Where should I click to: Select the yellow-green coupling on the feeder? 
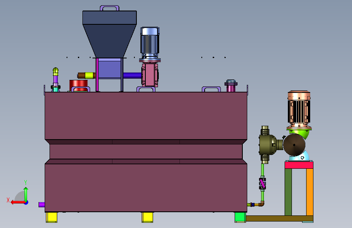pos(89,75)
